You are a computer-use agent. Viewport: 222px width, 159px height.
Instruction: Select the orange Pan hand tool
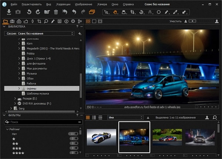click(115, 12)
